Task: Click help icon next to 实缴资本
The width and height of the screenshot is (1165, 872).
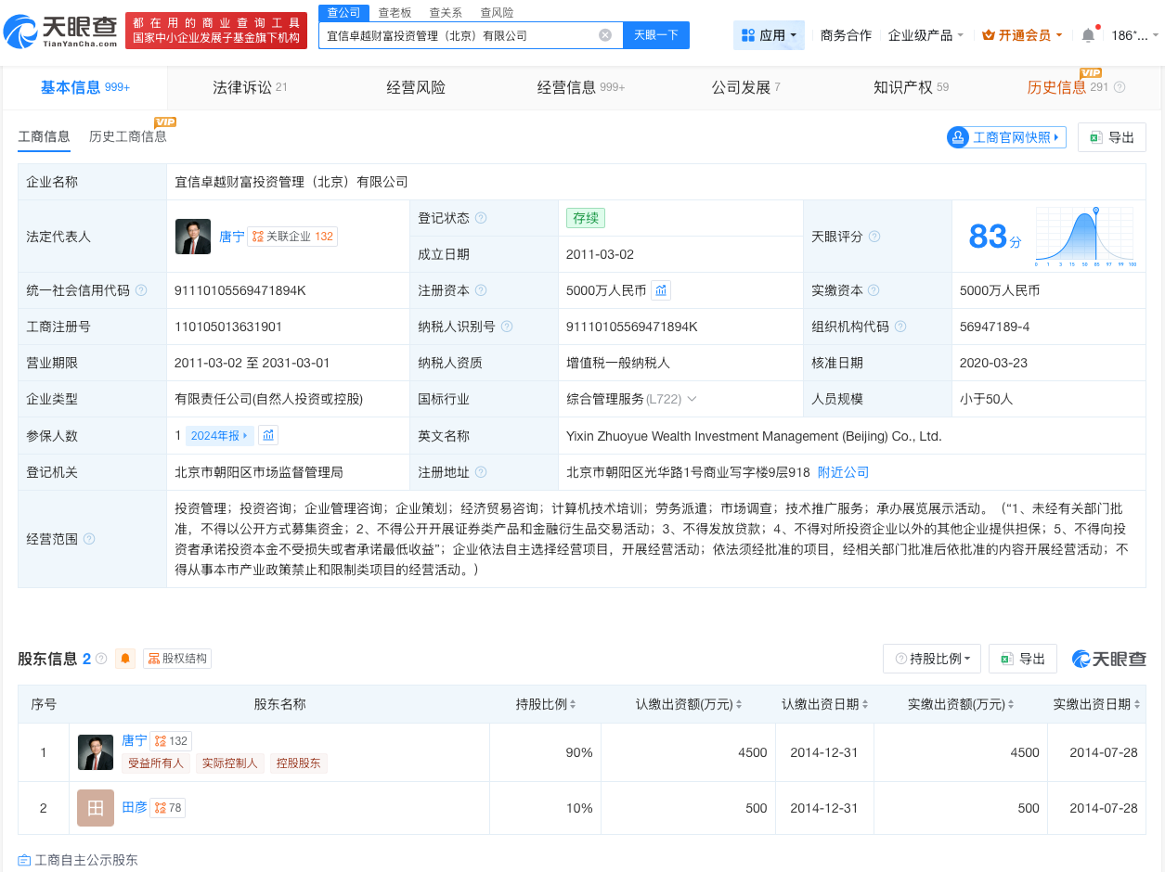Action: 874,290
